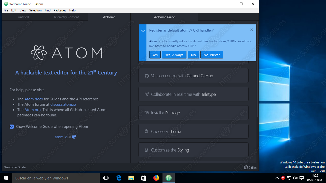Open the Edit menu
326x183 pixels.
pyautogui.click(x=14, y=10)
